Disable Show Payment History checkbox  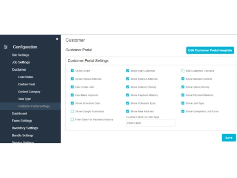pos(128,95)
